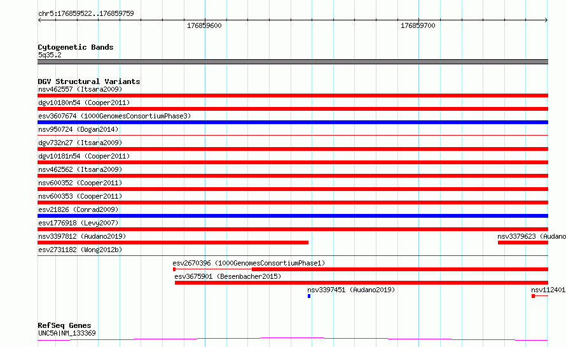Open gene UNC5A|NM_133369 label

coord(67,333)
